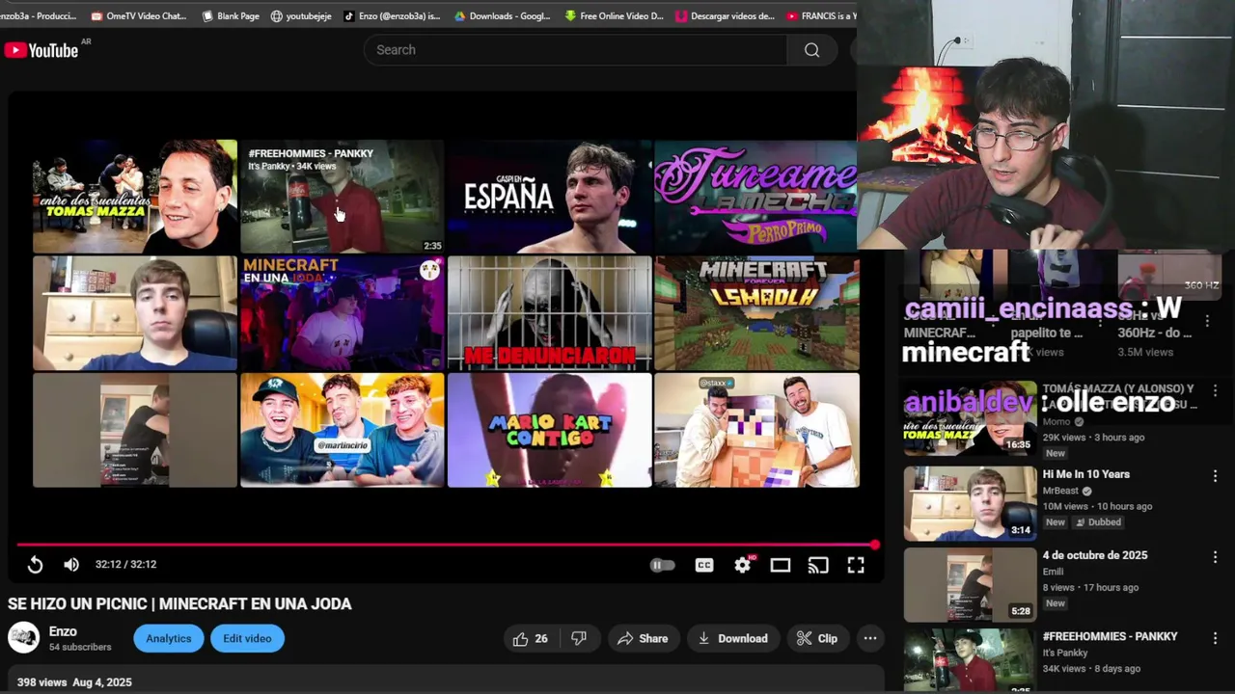Image resolution: width=1235 pixels, height=694 pixels.
Task: Open the Me Denunciaron end screen video
Action: click(549, 313)
